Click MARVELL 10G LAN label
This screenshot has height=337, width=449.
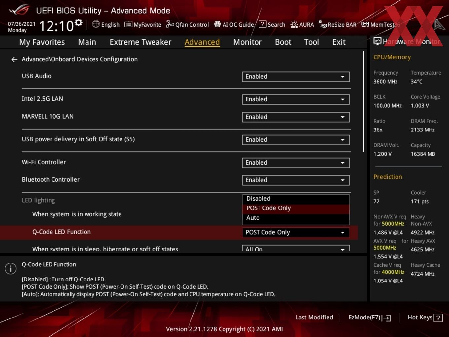click(x=48, y=116)
